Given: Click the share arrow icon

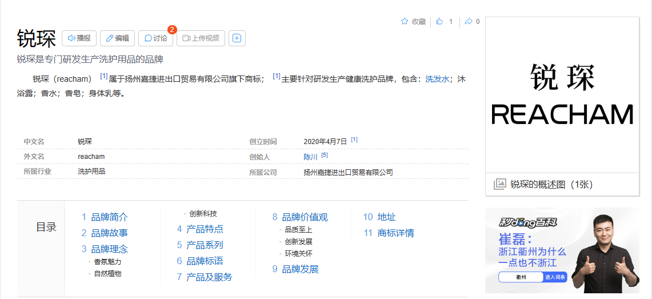Looking at the screenshot, I should point(469,21).
